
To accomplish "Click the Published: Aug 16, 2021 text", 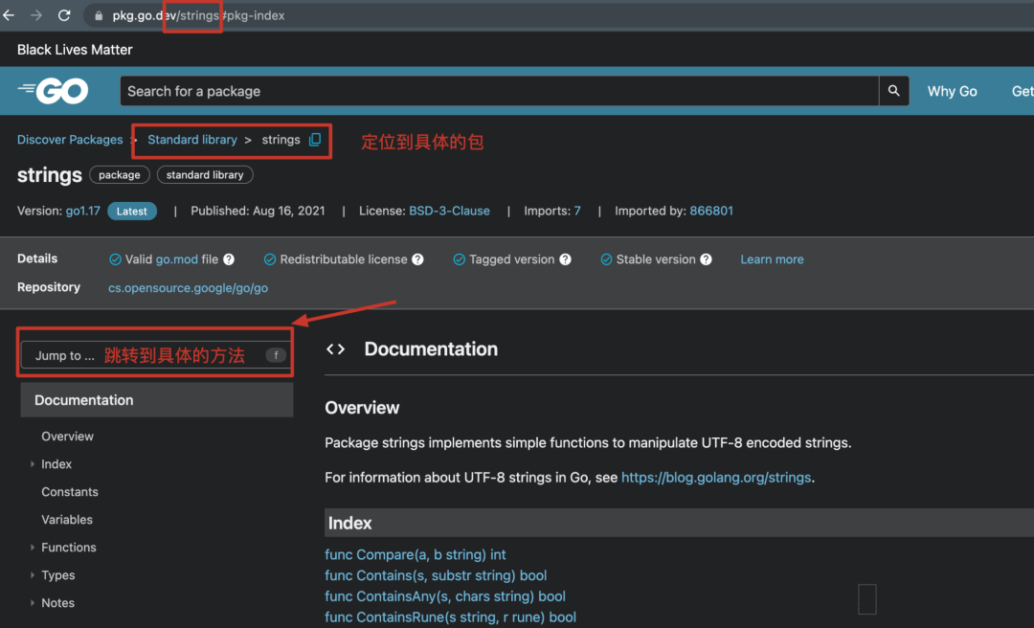I will point(258,211).
